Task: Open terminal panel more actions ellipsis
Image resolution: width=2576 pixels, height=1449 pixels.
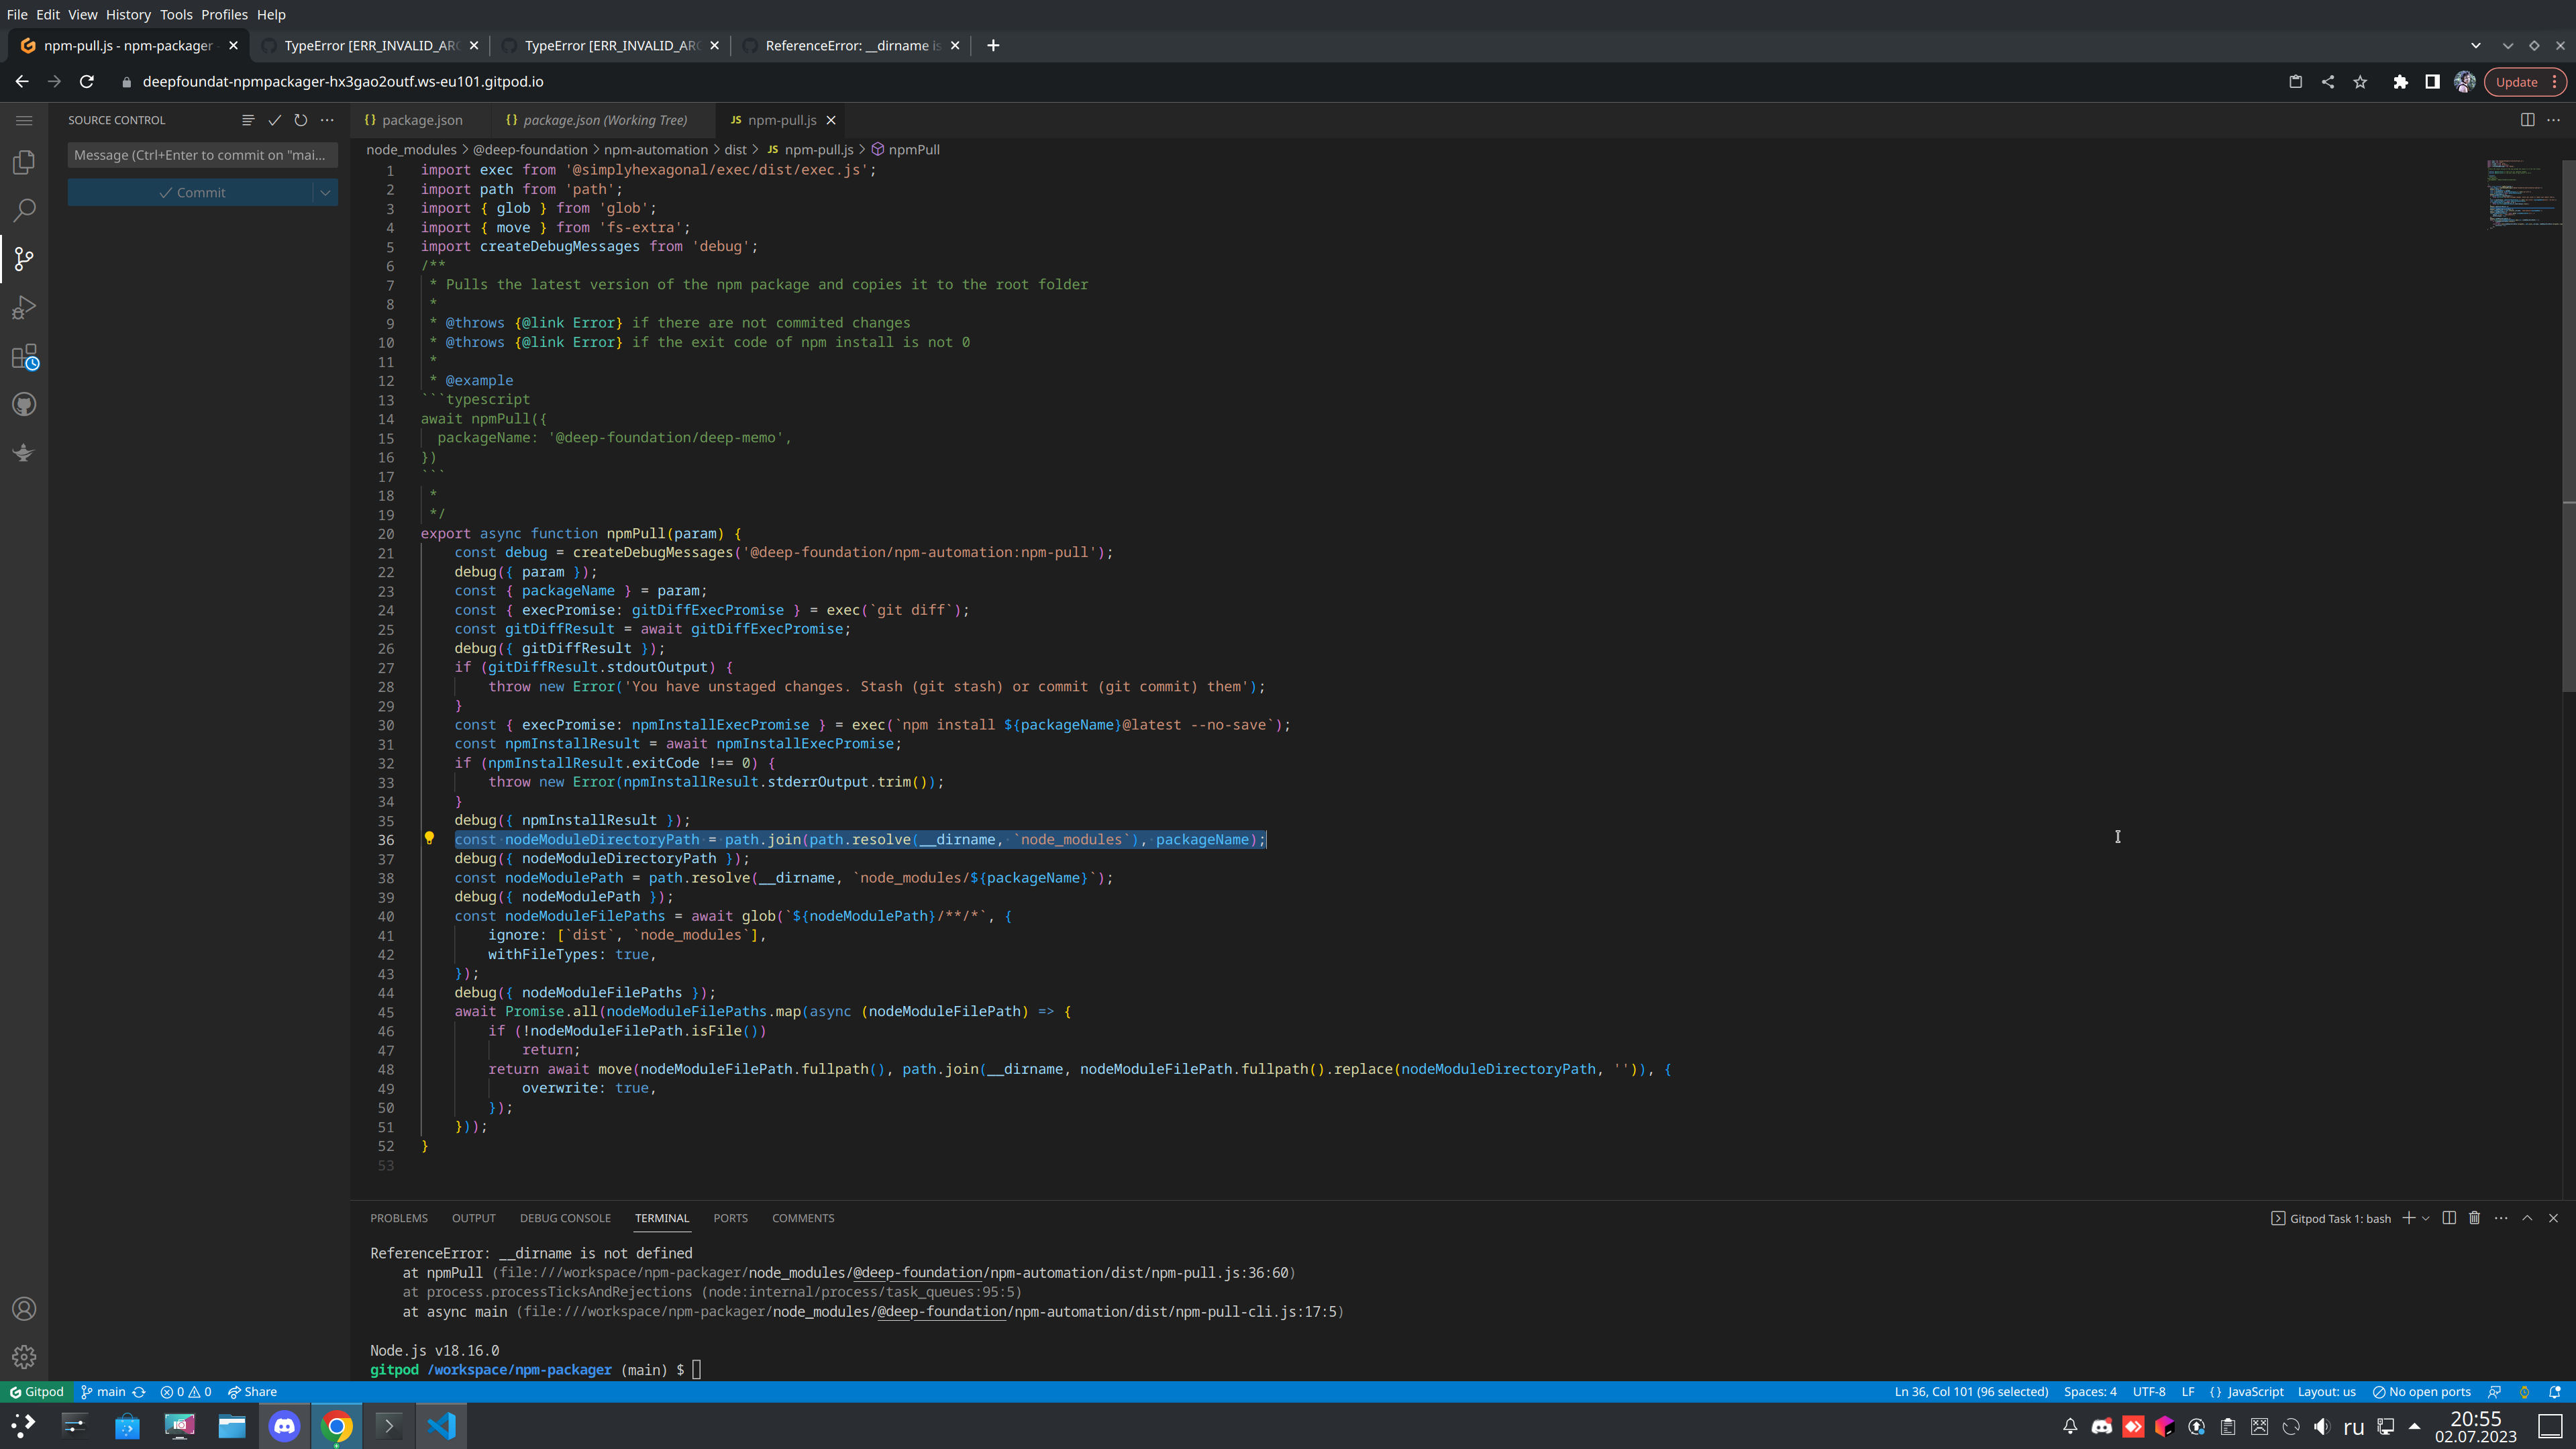Action: coord(2501,1218)
